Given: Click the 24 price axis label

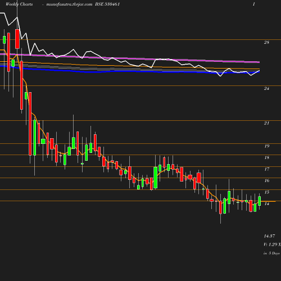Looking at the screenshot, I should (266, 88).
